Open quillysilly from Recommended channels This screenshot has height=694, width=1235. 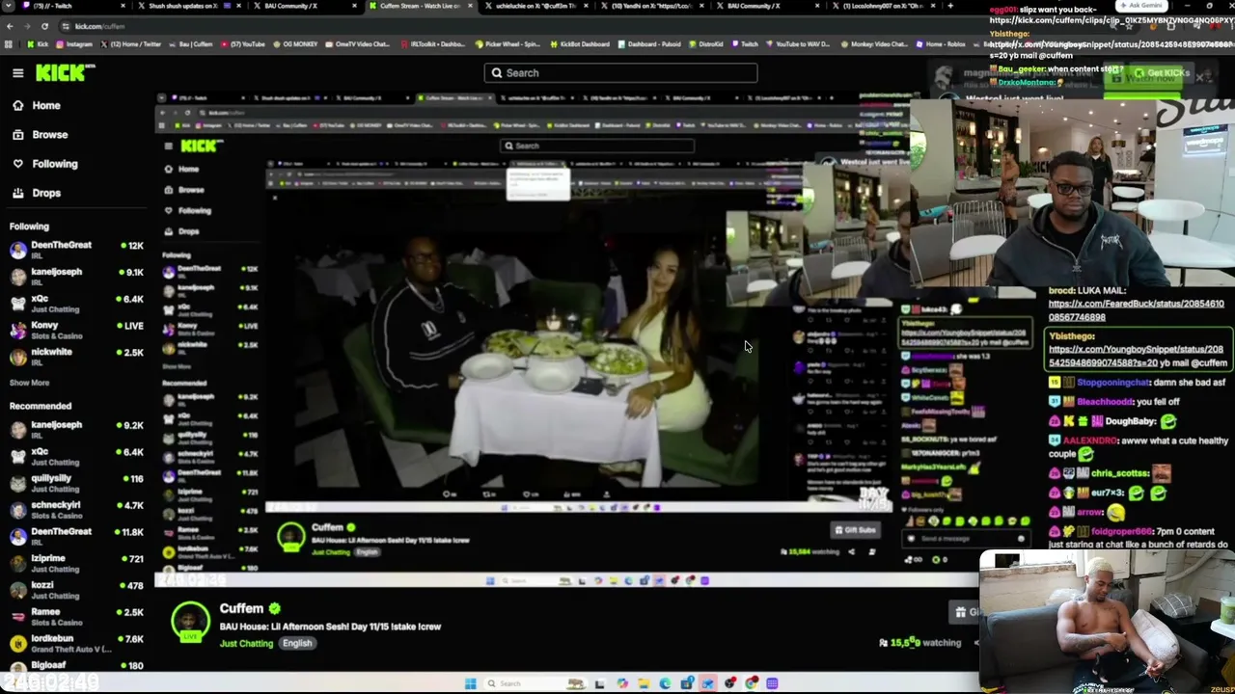76,484
